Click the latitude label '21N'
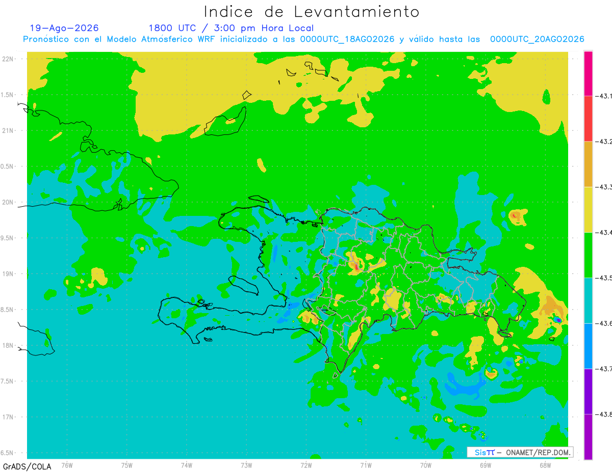The width and height of the screenshot is (612, 472). pyautogui.click(x=9, y=130)
